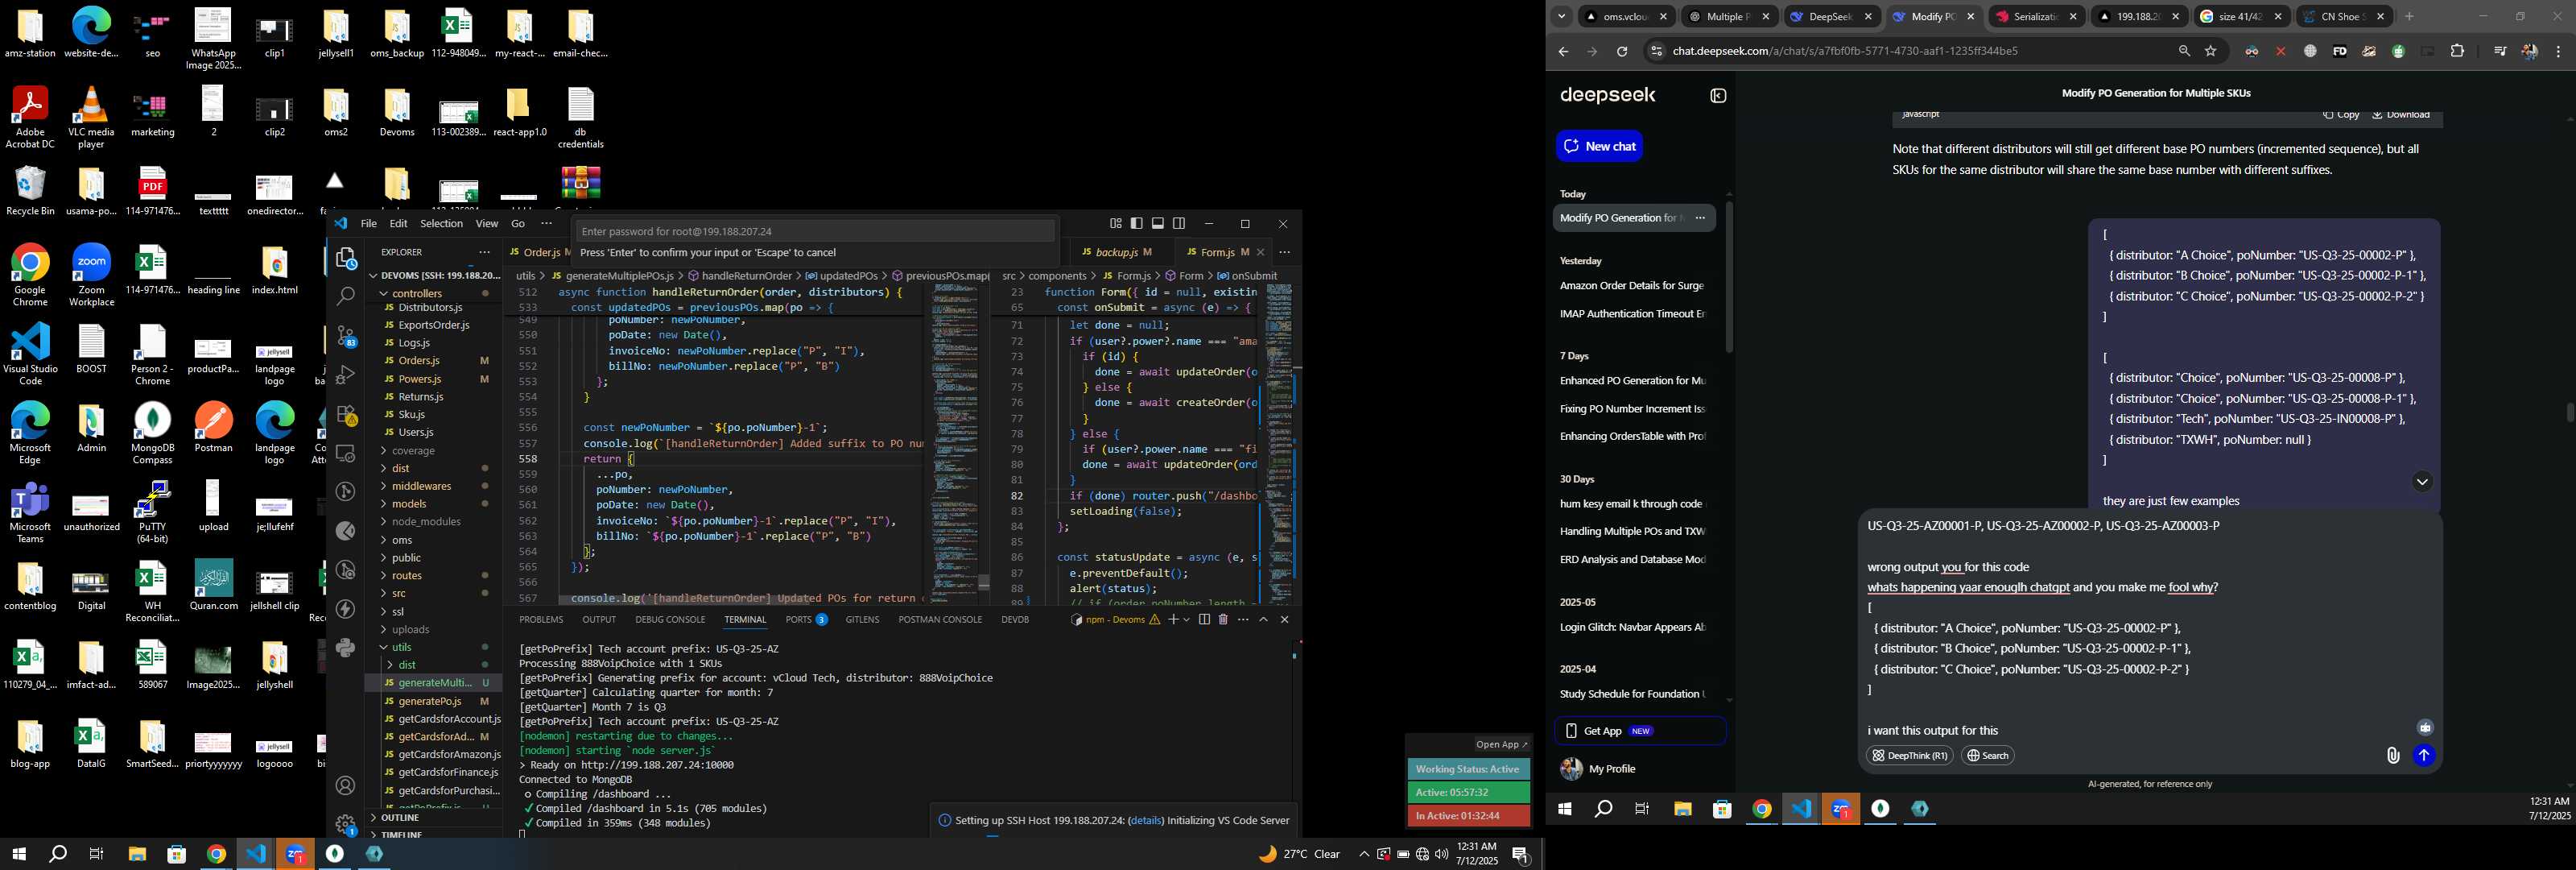2576x870 pixels.
Task: Open the File menu in VS Code
Action: pos(369,223)
